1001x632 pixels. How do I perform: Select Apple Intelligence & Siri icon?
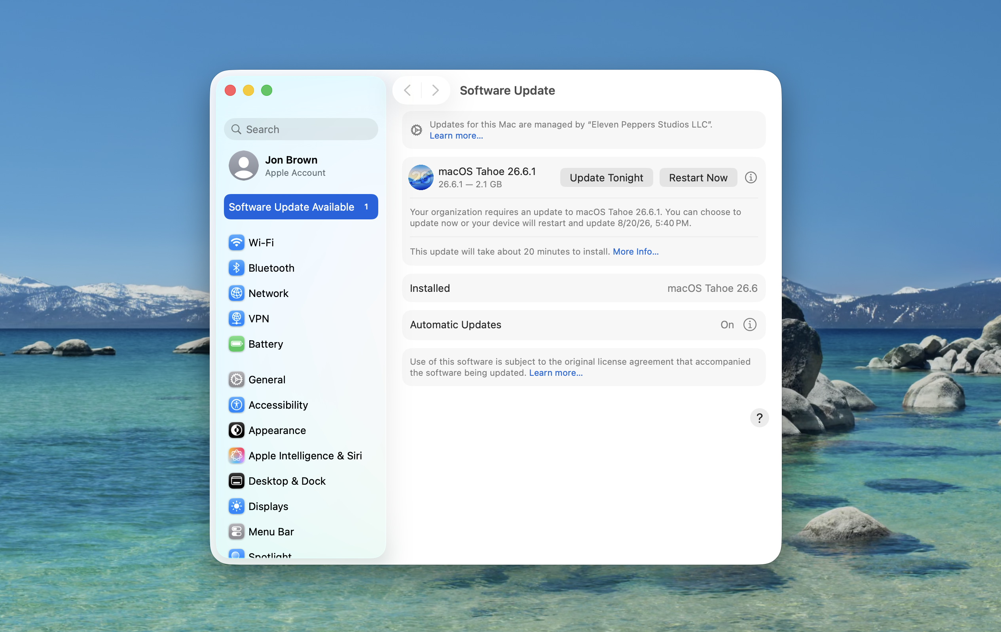pos(236,456)
